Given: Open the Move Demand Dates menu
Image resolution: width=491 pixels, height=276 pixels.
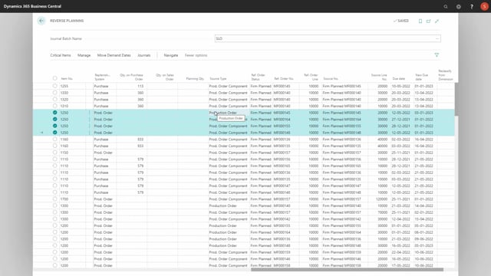Looking at the screenshot, I should coord(114,55).
